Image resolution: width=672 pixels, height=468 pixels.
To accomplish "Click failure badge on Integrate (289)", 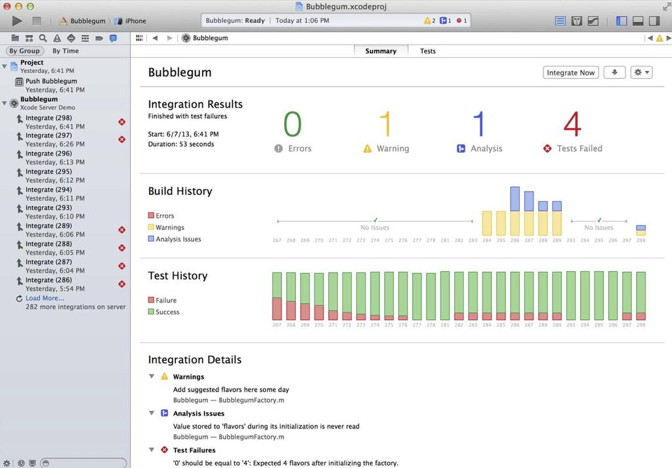I will (x=121, y=230).
